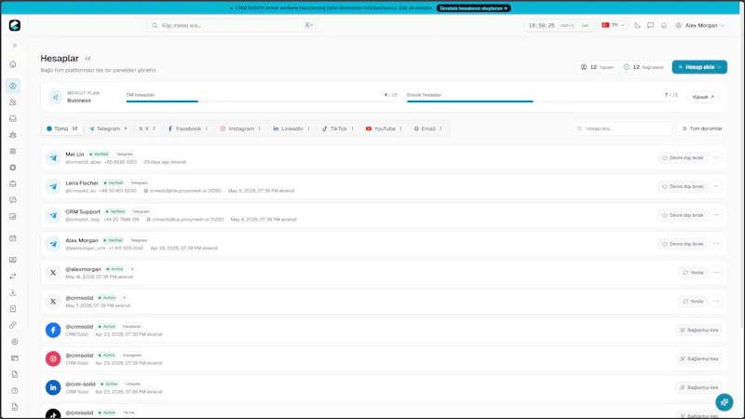Image resolution: width=745 pixels, height=419 pixels.
Task: Expand the sidebar with double-chevron icon
Action: [x=15, y=46]
